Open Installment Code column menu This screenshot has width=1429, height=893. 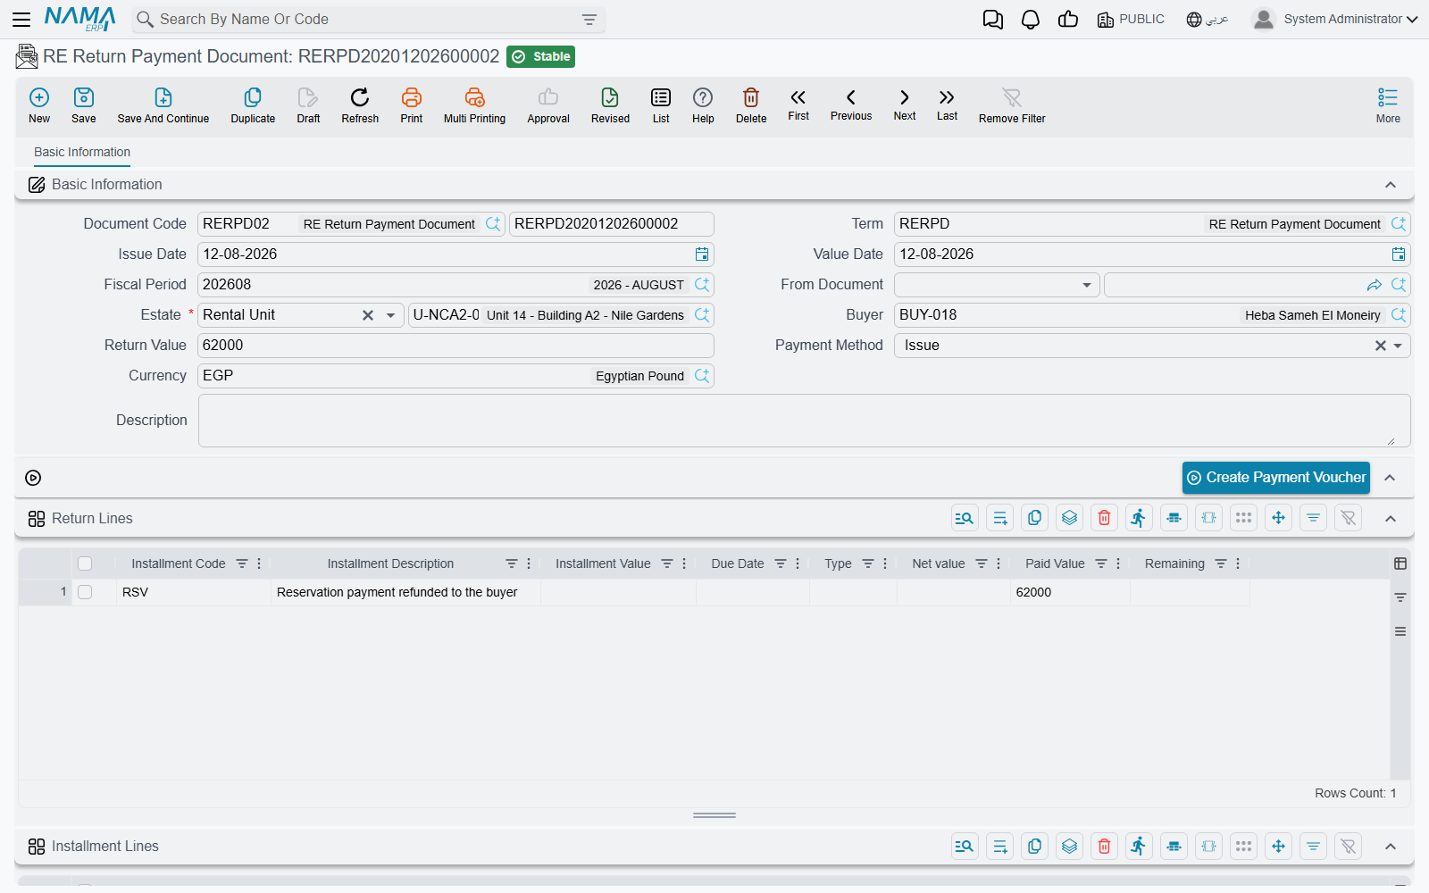click(259, 563)
